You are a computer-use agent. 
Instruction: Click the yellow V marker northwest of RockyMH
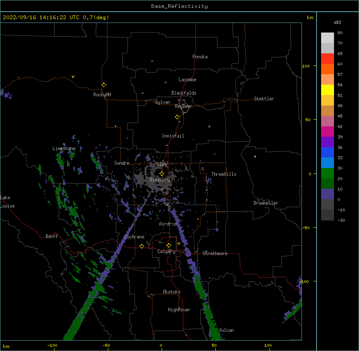tap(73, 77)
